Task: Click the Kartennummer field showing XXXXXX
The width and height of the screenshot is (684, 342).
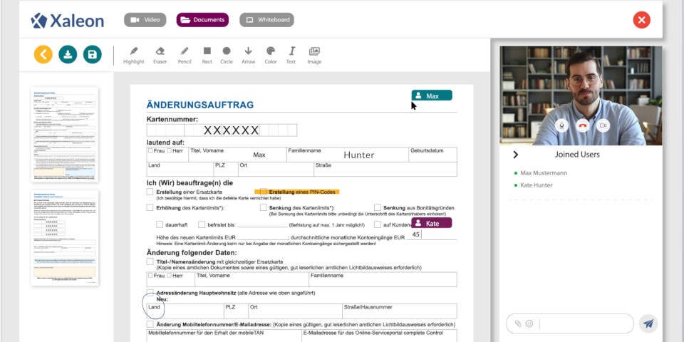Action: (222, 130)
